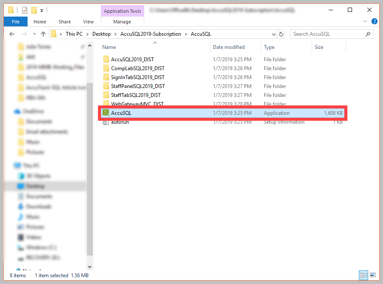The image size is (383, 284).
Task: Click the search magnifier icon
Action: coord(368,34)
